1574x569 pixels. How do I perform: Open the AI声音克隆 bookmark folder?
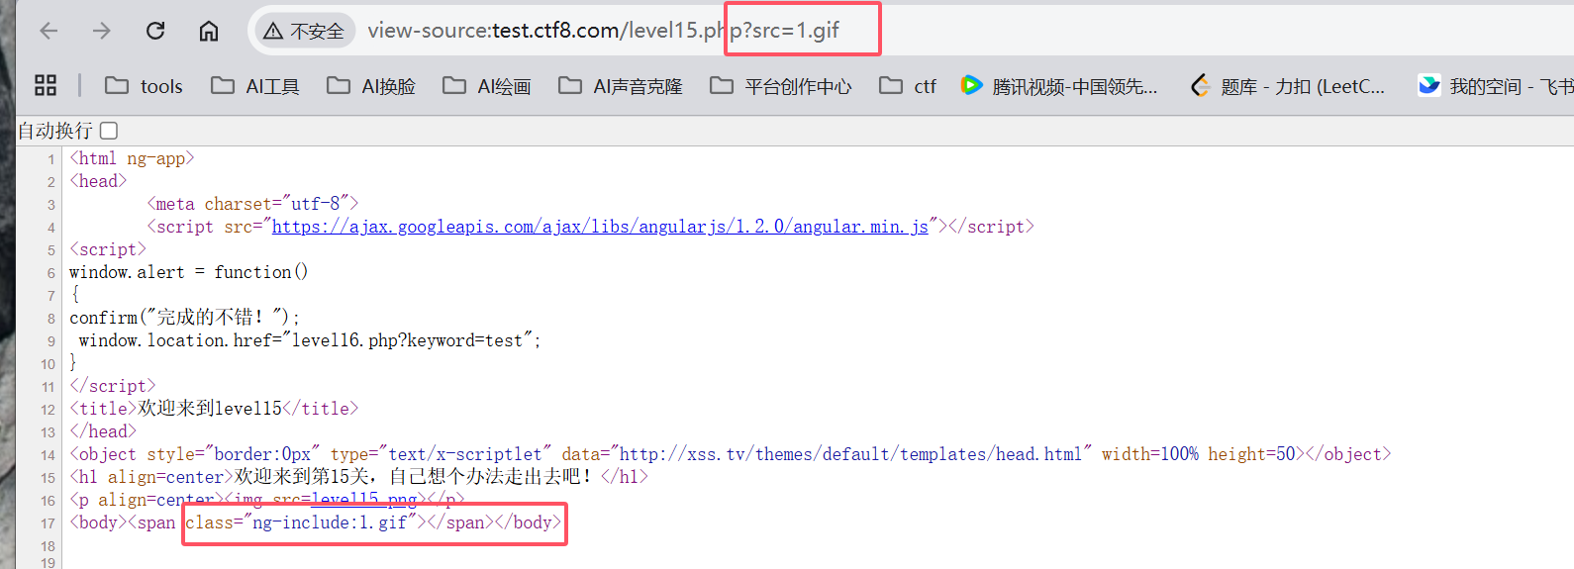[621, 86]
